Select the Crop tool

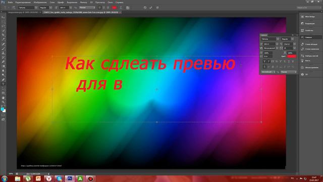(x=3, y=35)
